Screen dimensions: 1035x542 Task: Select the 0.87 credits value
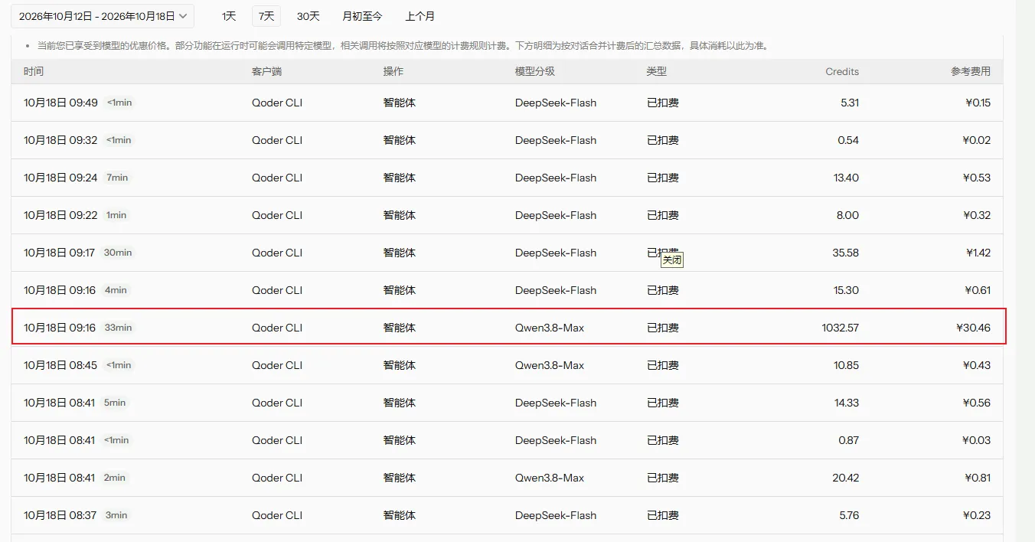click(x=848, y=440)
